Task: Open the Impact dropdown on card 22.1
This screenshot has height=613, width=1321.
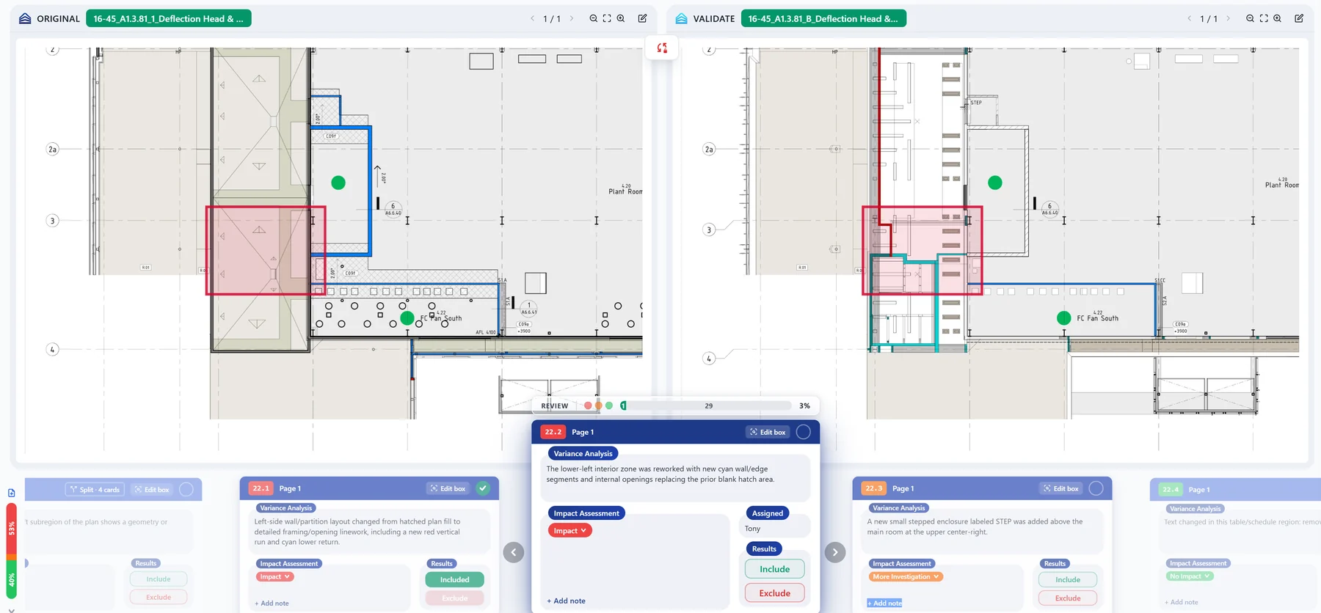Action: coord(275,577)
